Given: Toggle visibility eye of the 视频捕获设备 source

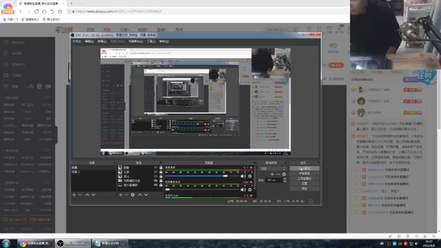Looking at the screenshot, I should pyautogui.click(x=155, y=181).
